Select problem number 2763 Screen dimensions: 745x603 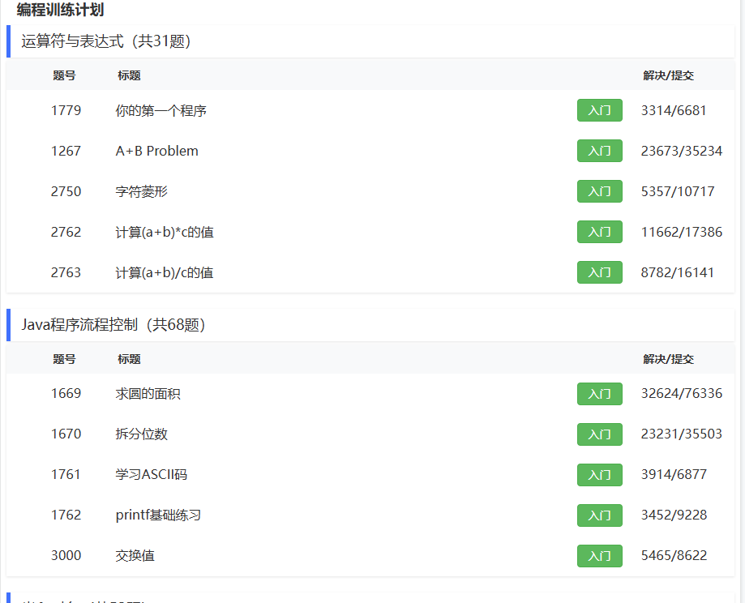(x=66, y=272)
